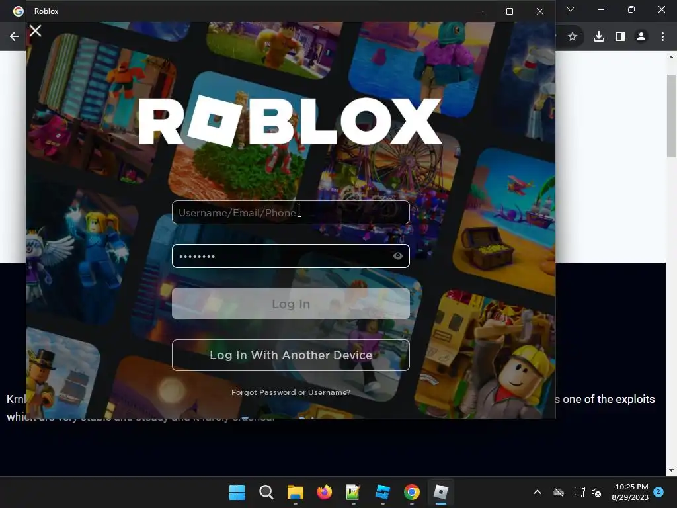677x508 pixels.
Task: Expand Chrome tab search chevron
Action: (x=571, y=9)
